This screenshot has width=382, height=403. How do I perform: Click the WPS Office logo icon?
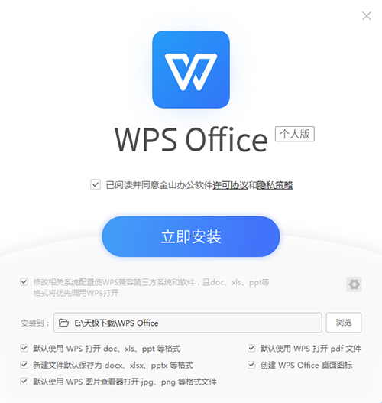click(x=191, y=70)
